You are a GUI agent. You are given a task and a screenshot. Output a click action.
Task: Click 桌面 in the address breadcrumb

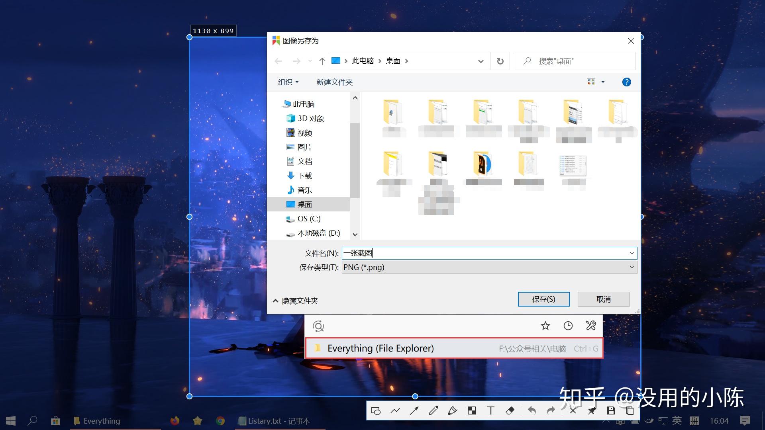point(393,61)
